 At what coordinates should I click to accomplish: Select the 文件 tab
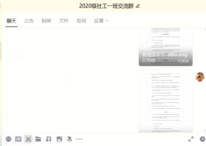pyautogui.click(x=64, y=21)
